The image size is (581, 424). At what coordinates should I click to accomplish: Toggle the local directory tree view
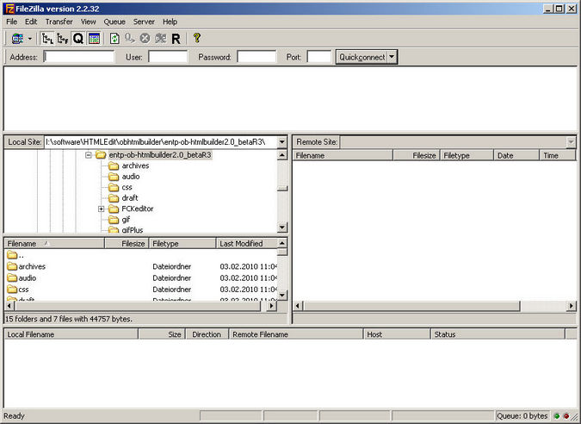click(x=47, y=38)
